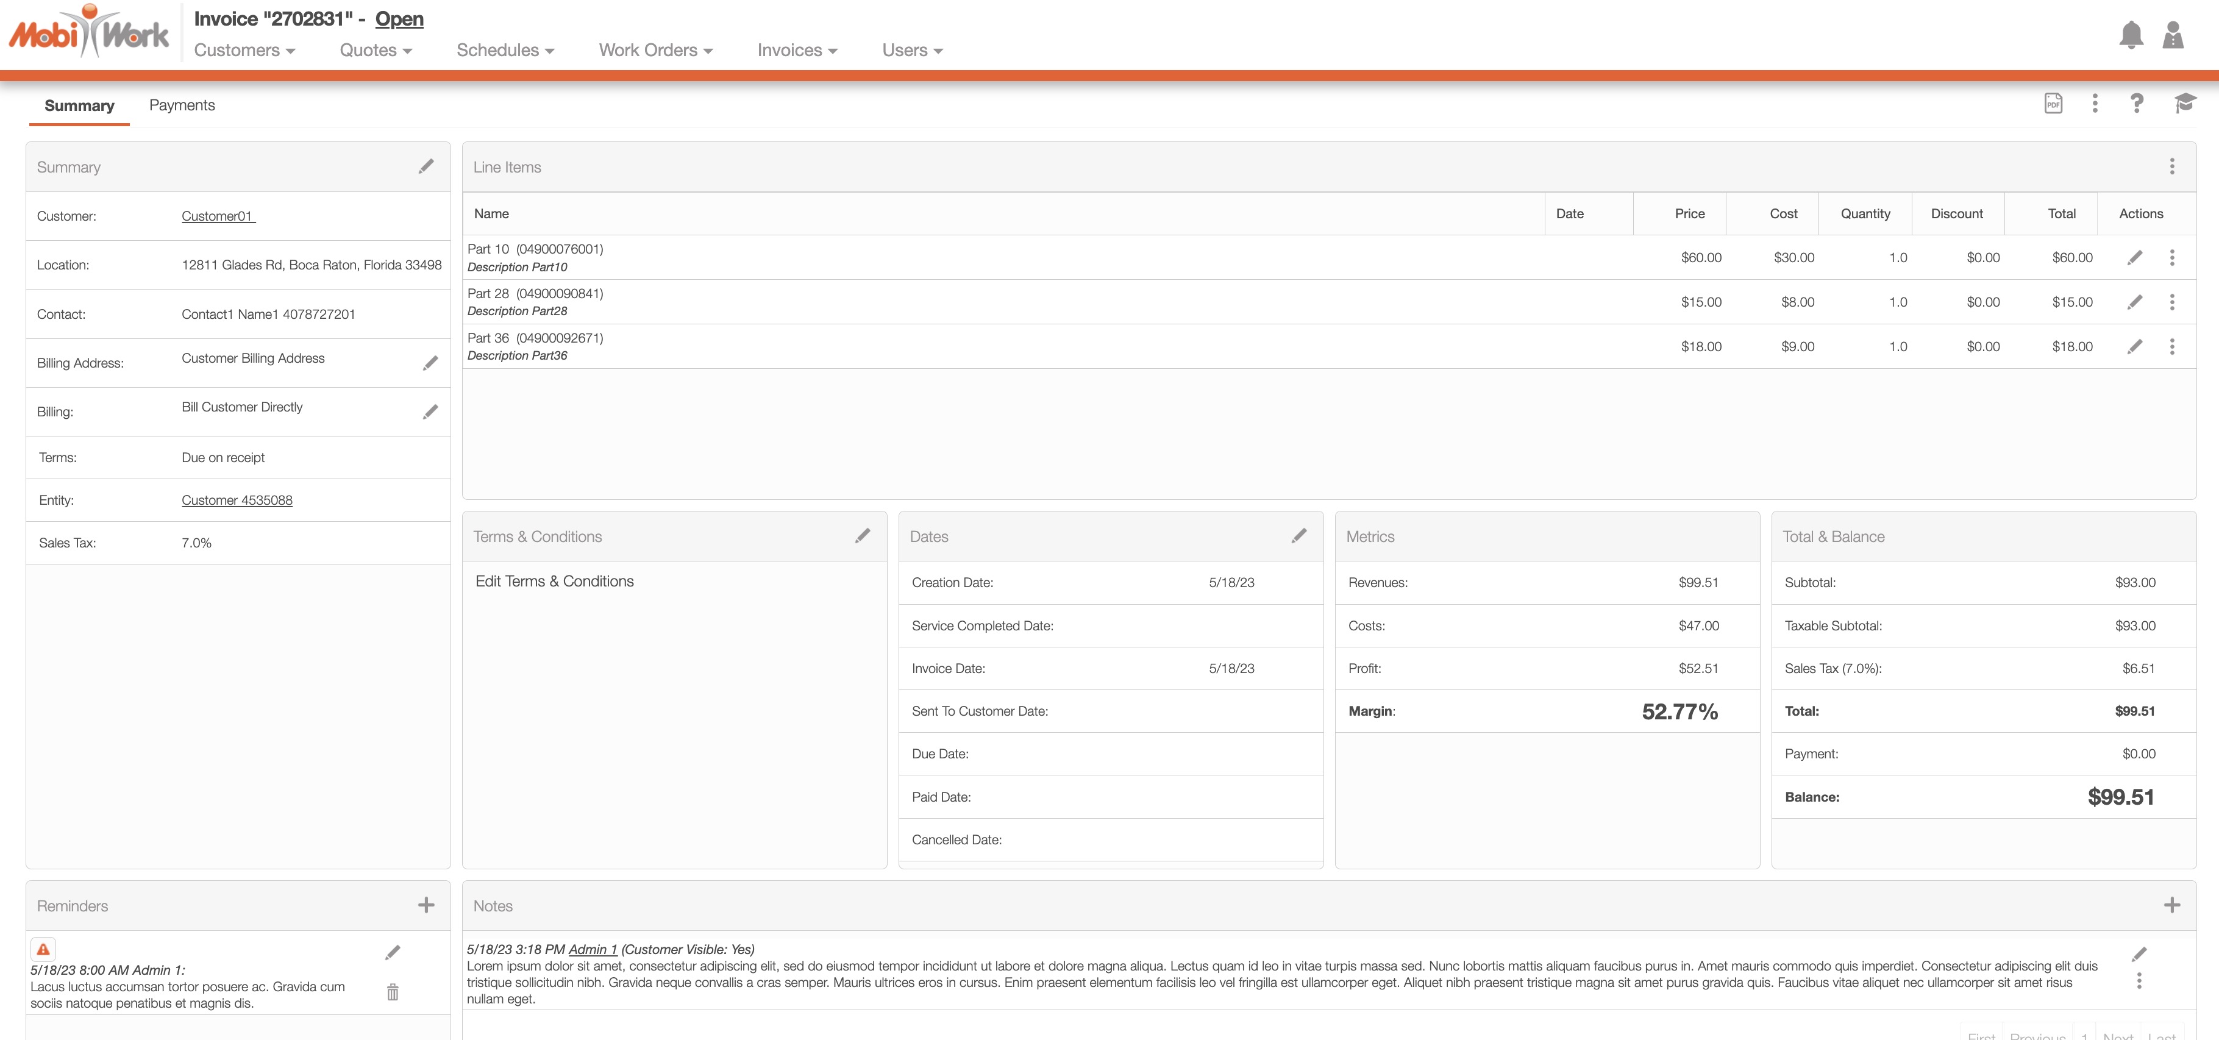
Task: Add a new note with the plus icon
Action: pos(2171,905)
